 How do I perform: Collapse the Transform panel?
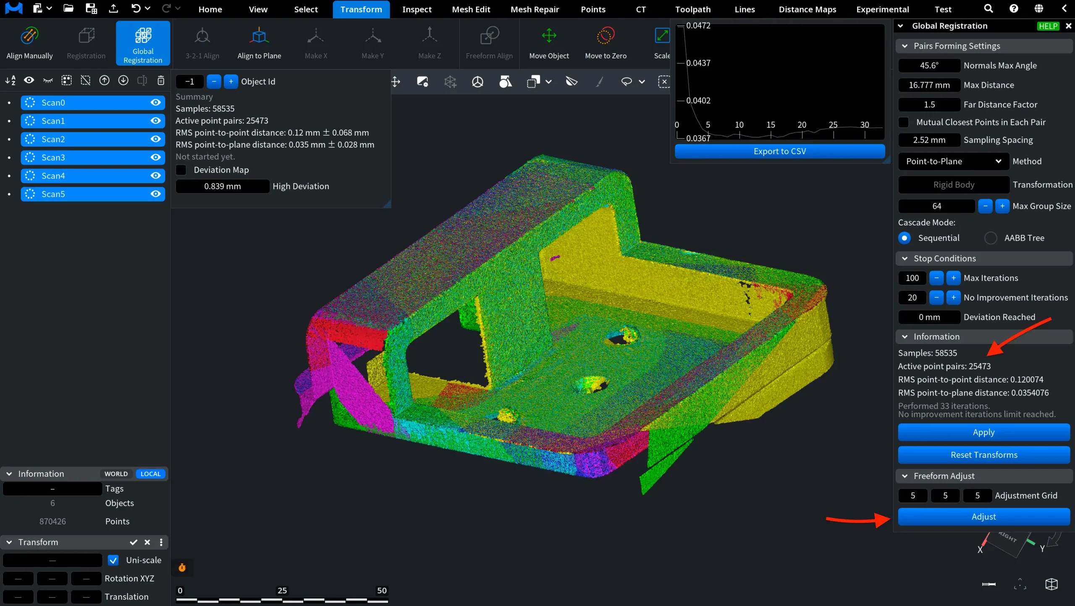pyautogui.click(x=9, y=542)
